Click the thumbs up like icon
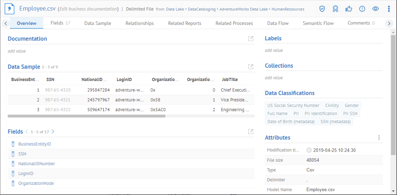The image size is (397, 195). click(x=349, y=9)
